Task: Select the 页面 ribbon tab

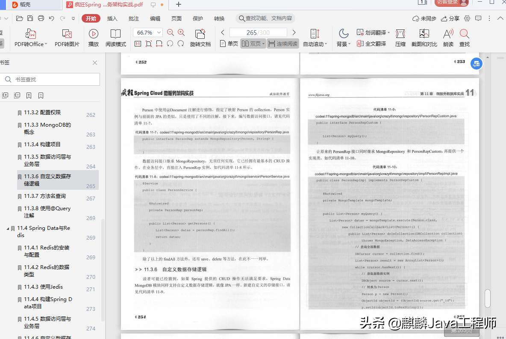Action: tap(176, 18)
